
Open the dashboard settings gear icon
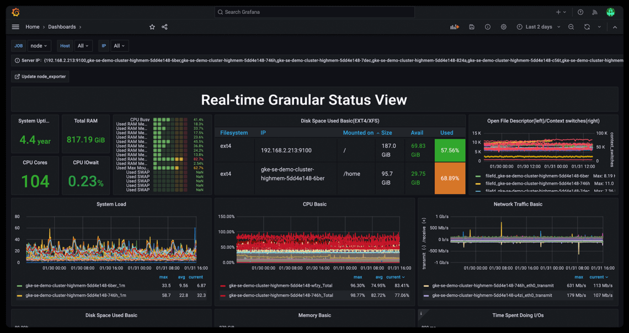click(x=504, y=26)
